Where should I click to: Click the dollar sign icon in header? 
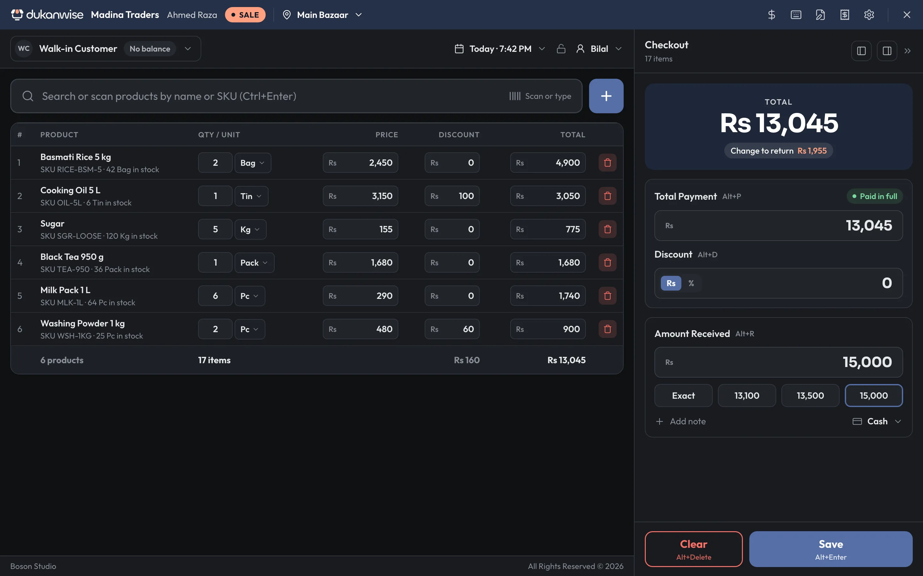(771, 15)
